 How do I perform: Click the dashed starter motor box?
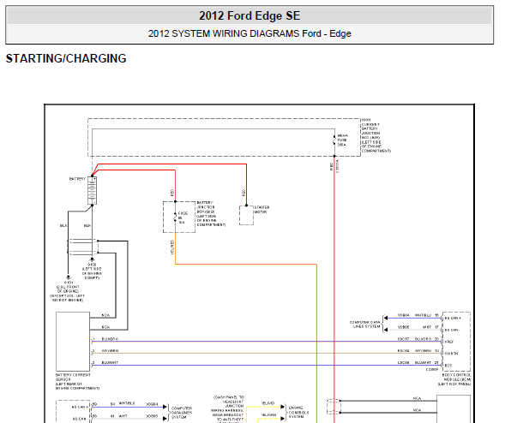[x=246, y=215]
